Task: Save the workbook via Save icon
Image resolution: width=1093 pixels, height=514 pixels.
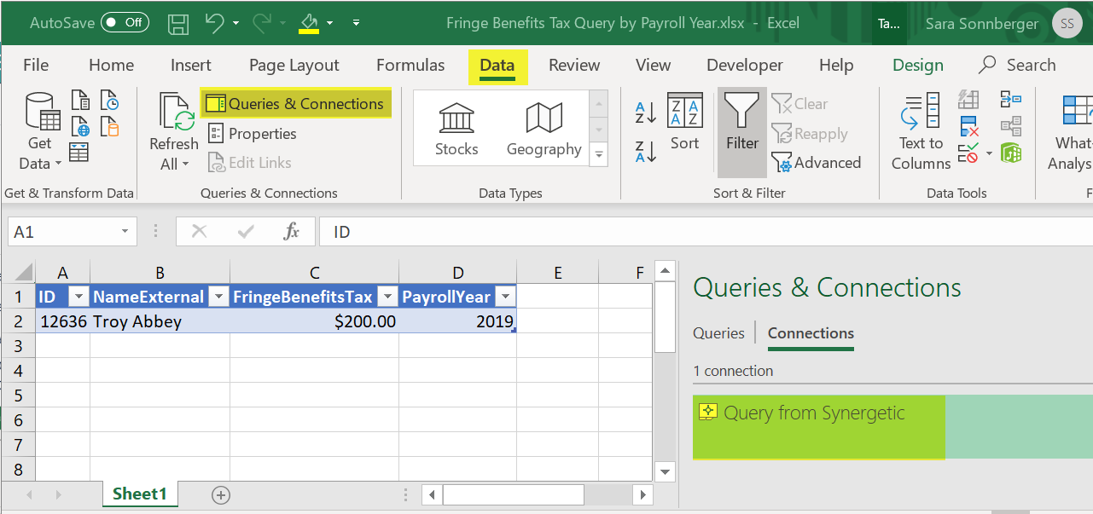Action: 178,23
